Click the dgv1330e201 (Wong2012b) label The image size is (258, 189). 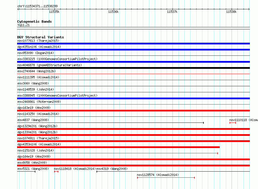coord(37,132)
